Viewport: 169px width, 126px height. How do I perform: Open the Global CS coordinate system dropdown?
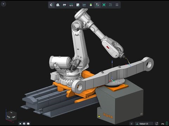144,124
